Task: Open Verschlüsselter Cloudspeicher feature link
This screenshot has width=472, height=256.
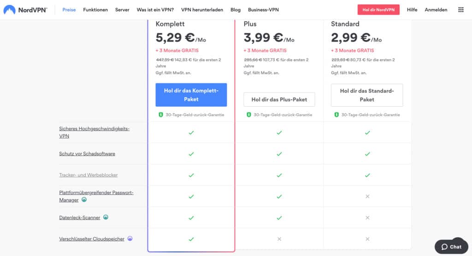Action: (92, 239)
